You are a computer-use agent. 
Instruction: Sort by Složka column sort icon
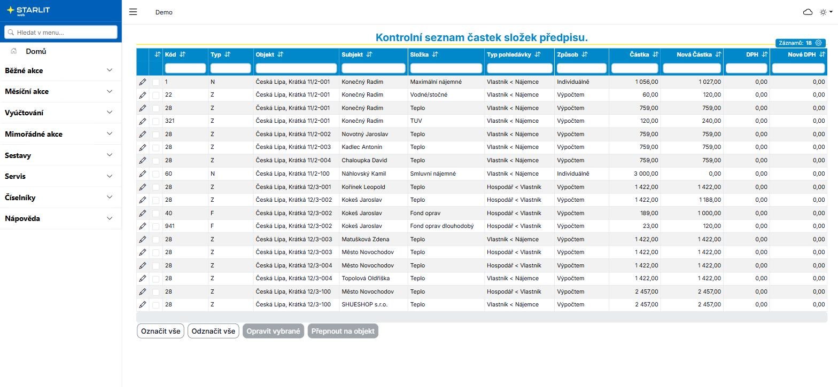435,54
